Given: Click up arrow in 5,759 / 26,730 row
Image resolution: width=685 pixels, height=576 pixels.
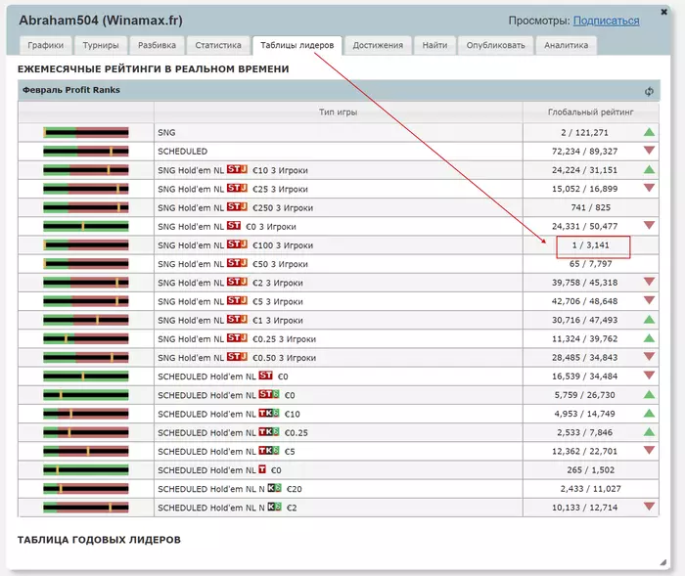Looking at the screenshot, I should point(649,395).
